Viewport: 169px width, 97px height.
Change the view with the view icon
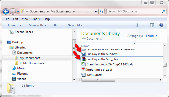coord(138,25)
